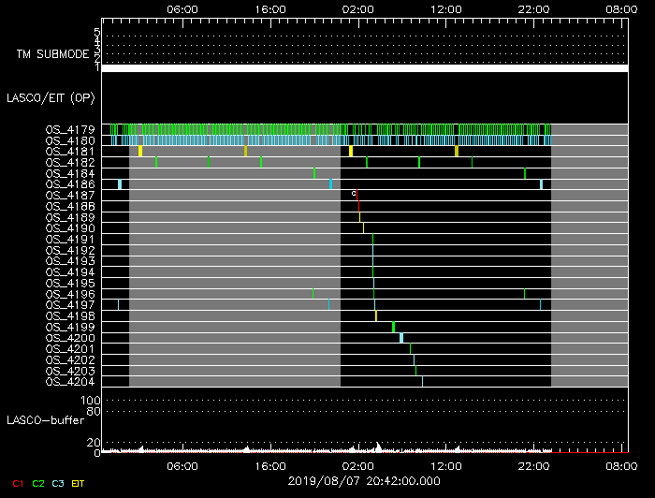
Task: Click the small circle marker in the OS_4187 row
Action: tap(354, 193)
